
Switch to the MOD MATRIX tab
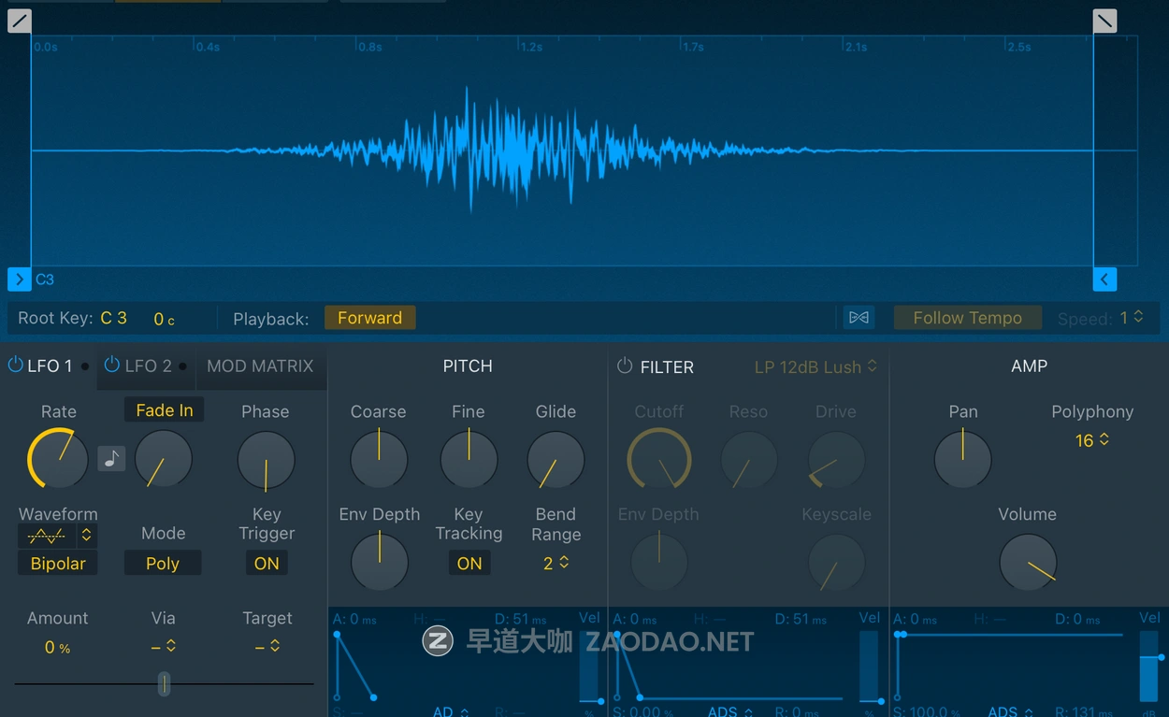[x=260, y=366]
